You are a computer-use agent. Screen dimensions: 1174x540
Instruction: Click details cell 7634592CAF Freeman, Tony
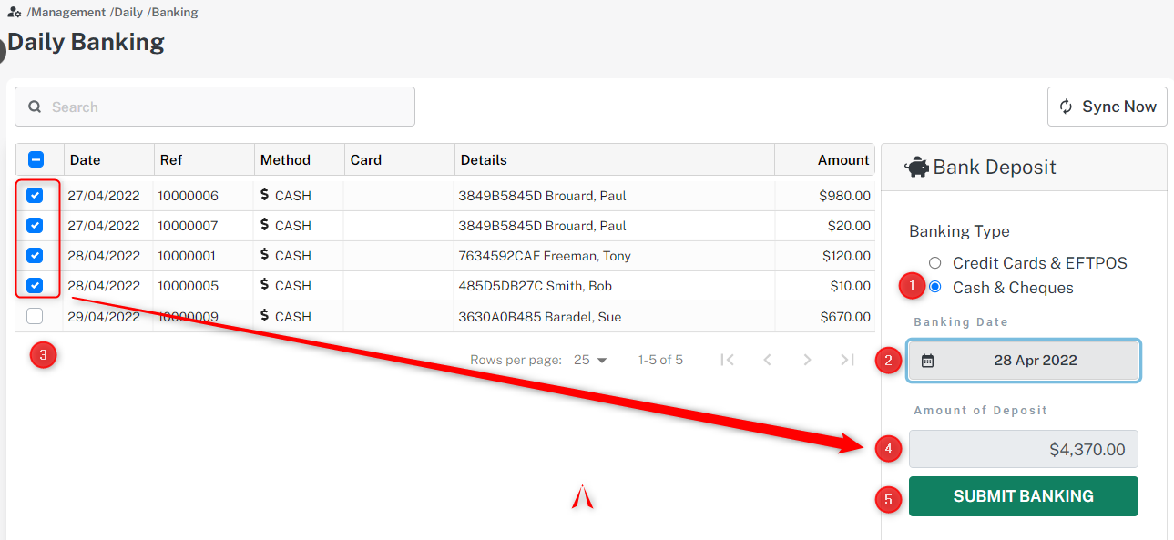pos(545,256)
